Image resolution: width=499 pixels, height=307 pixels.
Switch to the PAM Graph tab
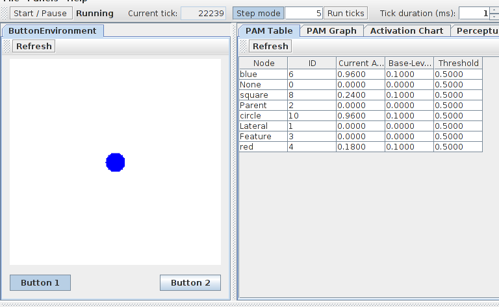tap(331, 30)
